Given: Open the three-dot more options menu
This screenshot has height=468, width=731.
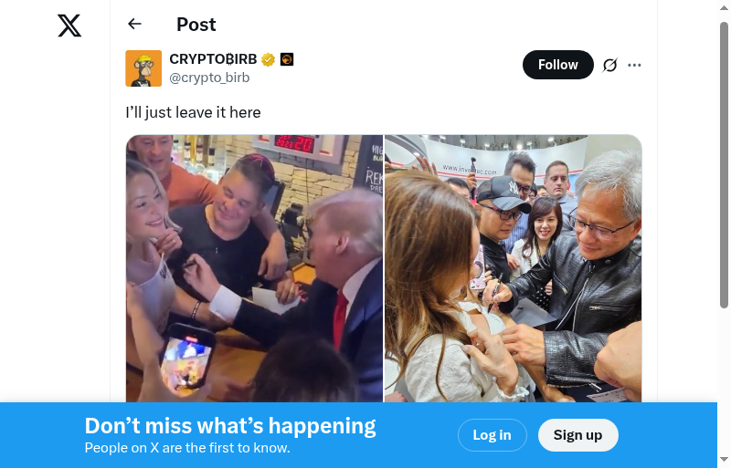Looking at the screenshot, I should point(634,65).
